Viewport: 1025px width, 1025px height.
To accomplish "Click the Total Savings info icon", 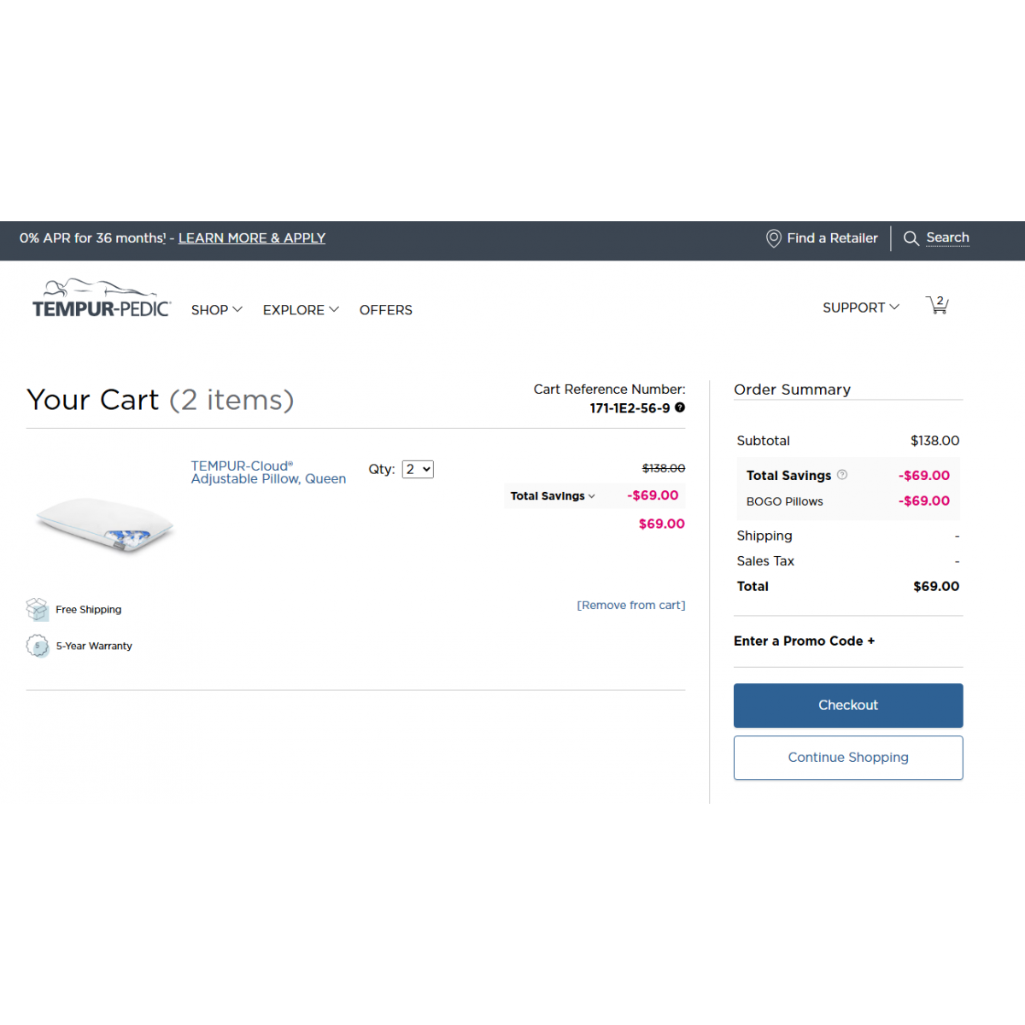I will click(x=842, y=475).
